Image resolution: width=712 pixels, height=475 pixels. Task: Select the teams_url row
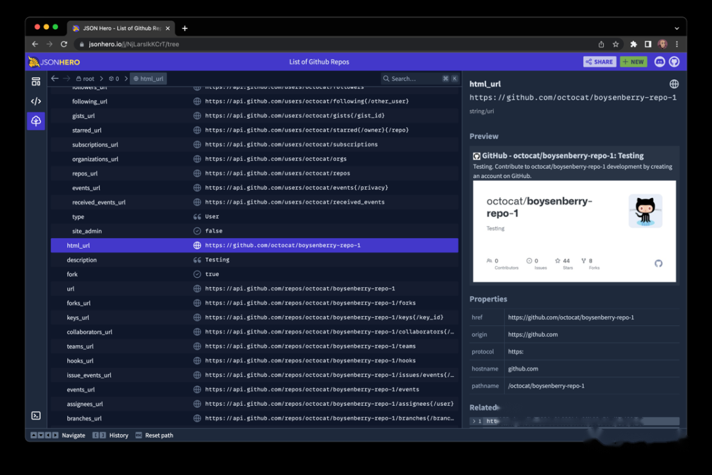tap(254, 346)
